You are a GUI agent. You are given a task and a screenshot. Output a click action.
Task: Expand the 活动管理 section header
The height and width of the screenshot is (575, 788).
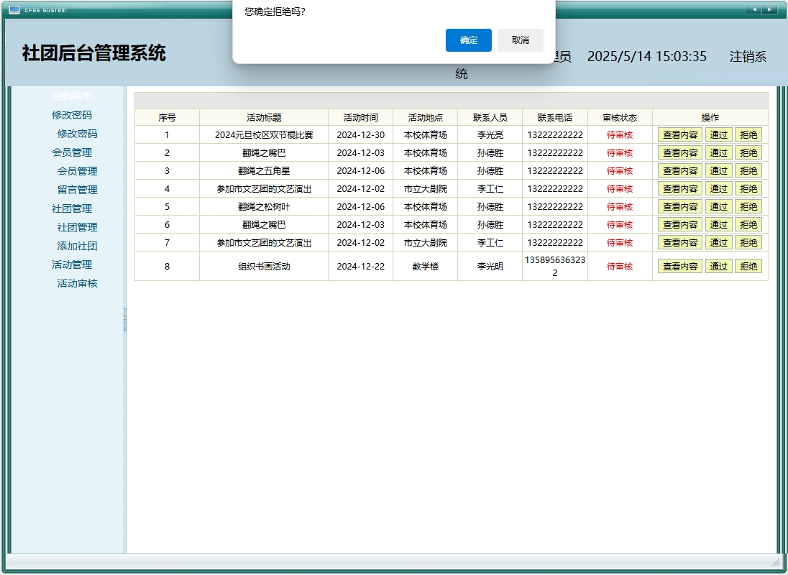(x=72, y=264)
